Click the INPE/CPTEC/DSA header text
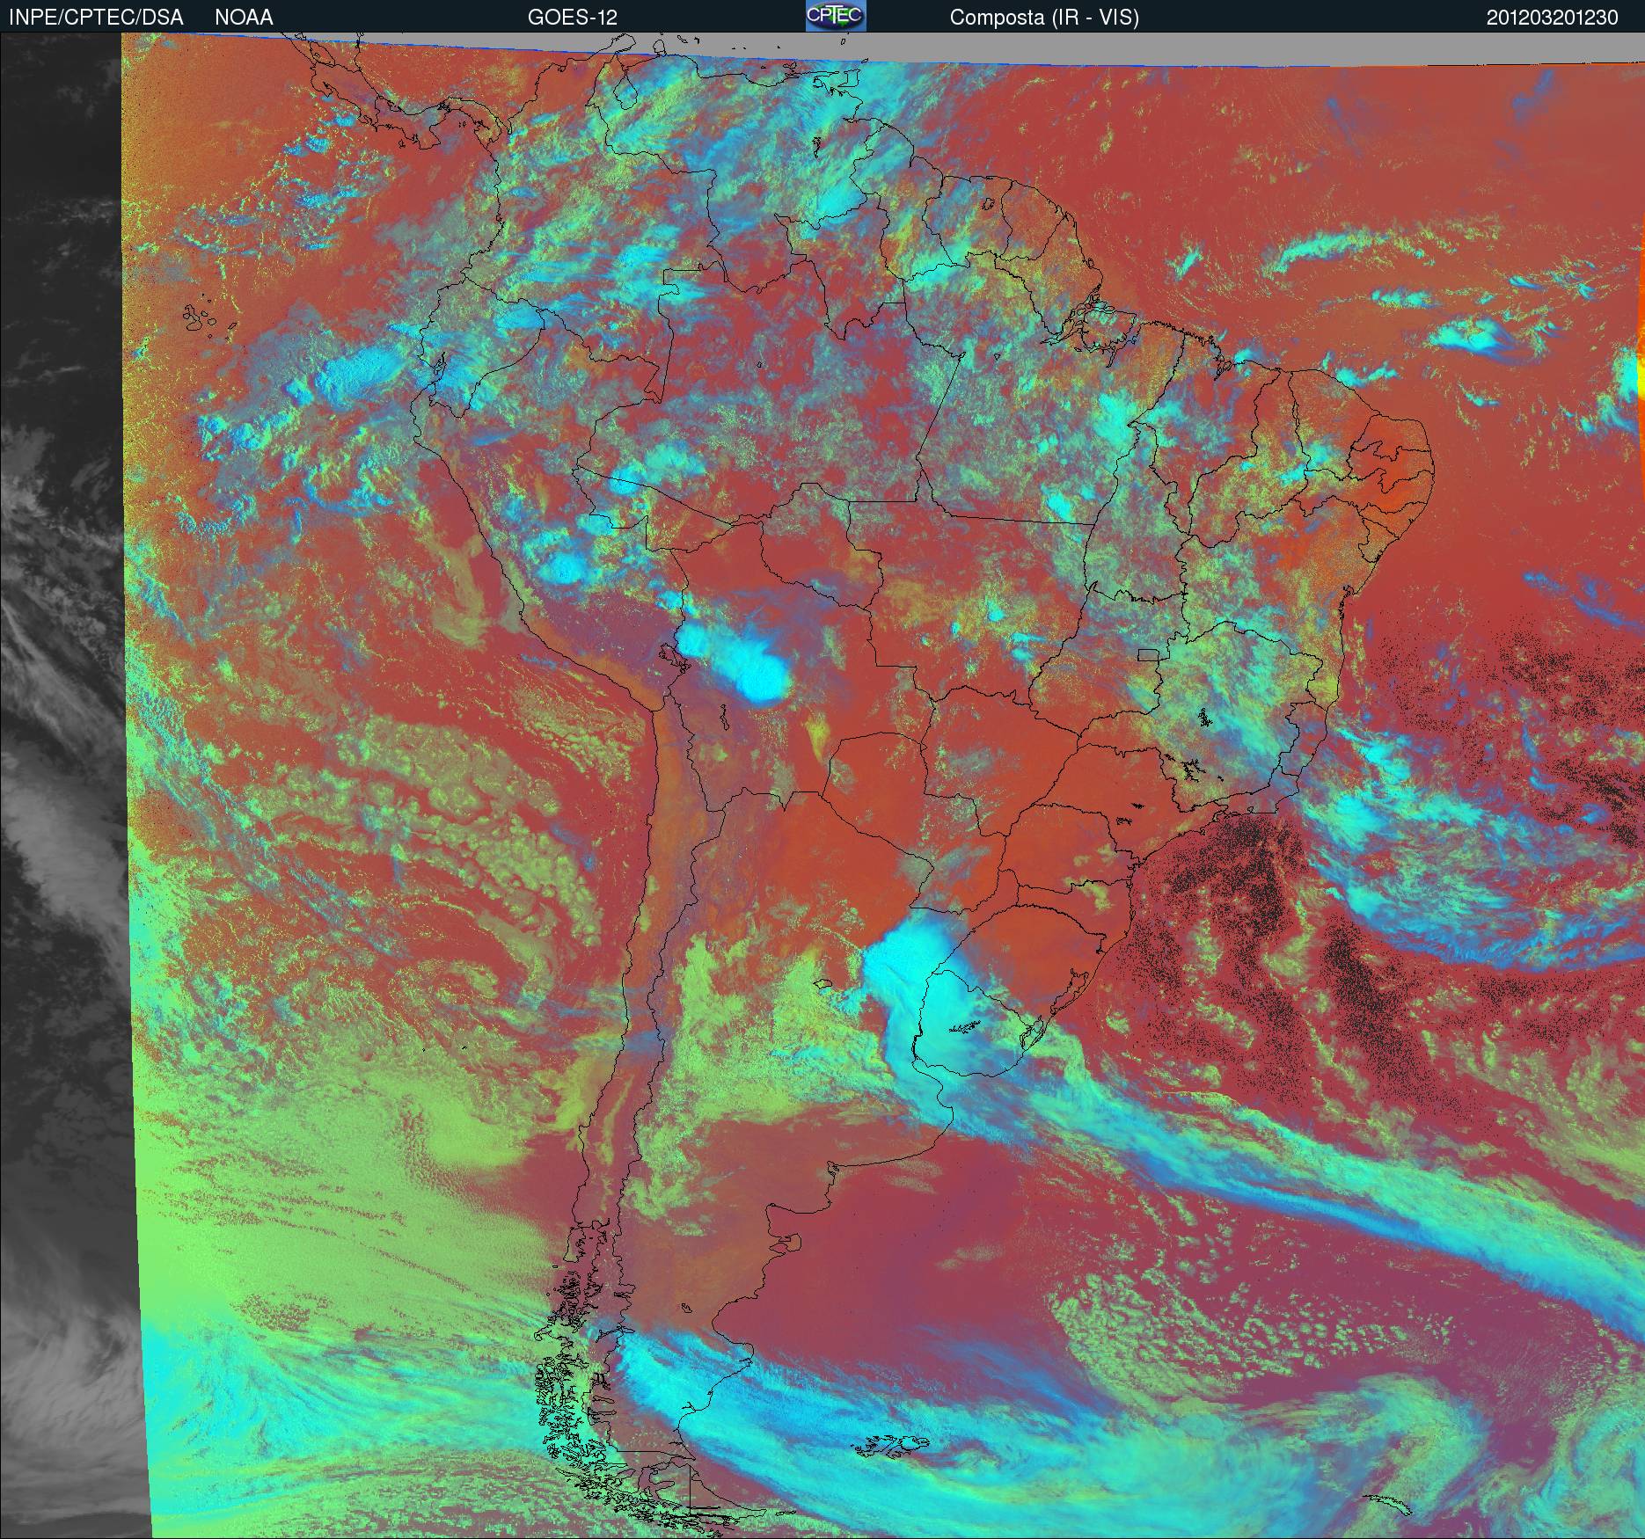Screen dimensions: 1645x1539 tap(96, 18)
